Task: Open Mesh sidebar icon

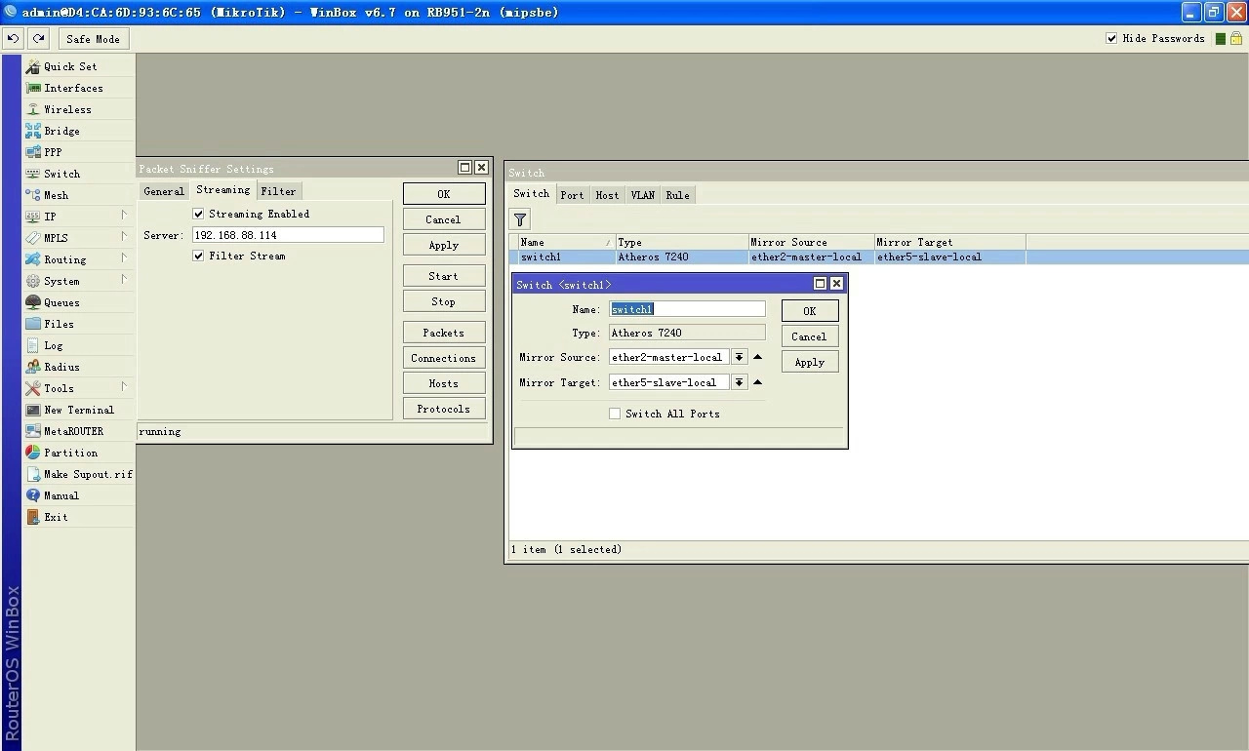Action: pos(33,195)
